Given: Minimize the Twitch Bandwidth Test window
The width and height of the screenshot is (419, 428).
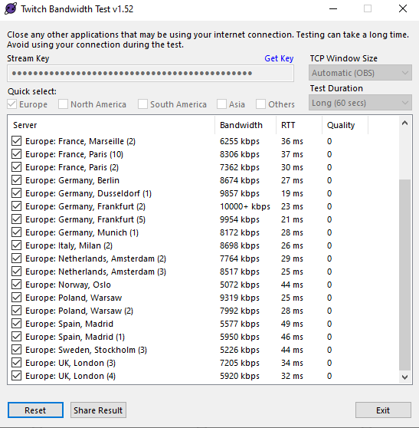Looking at the screenshot, I should point(333,8).
